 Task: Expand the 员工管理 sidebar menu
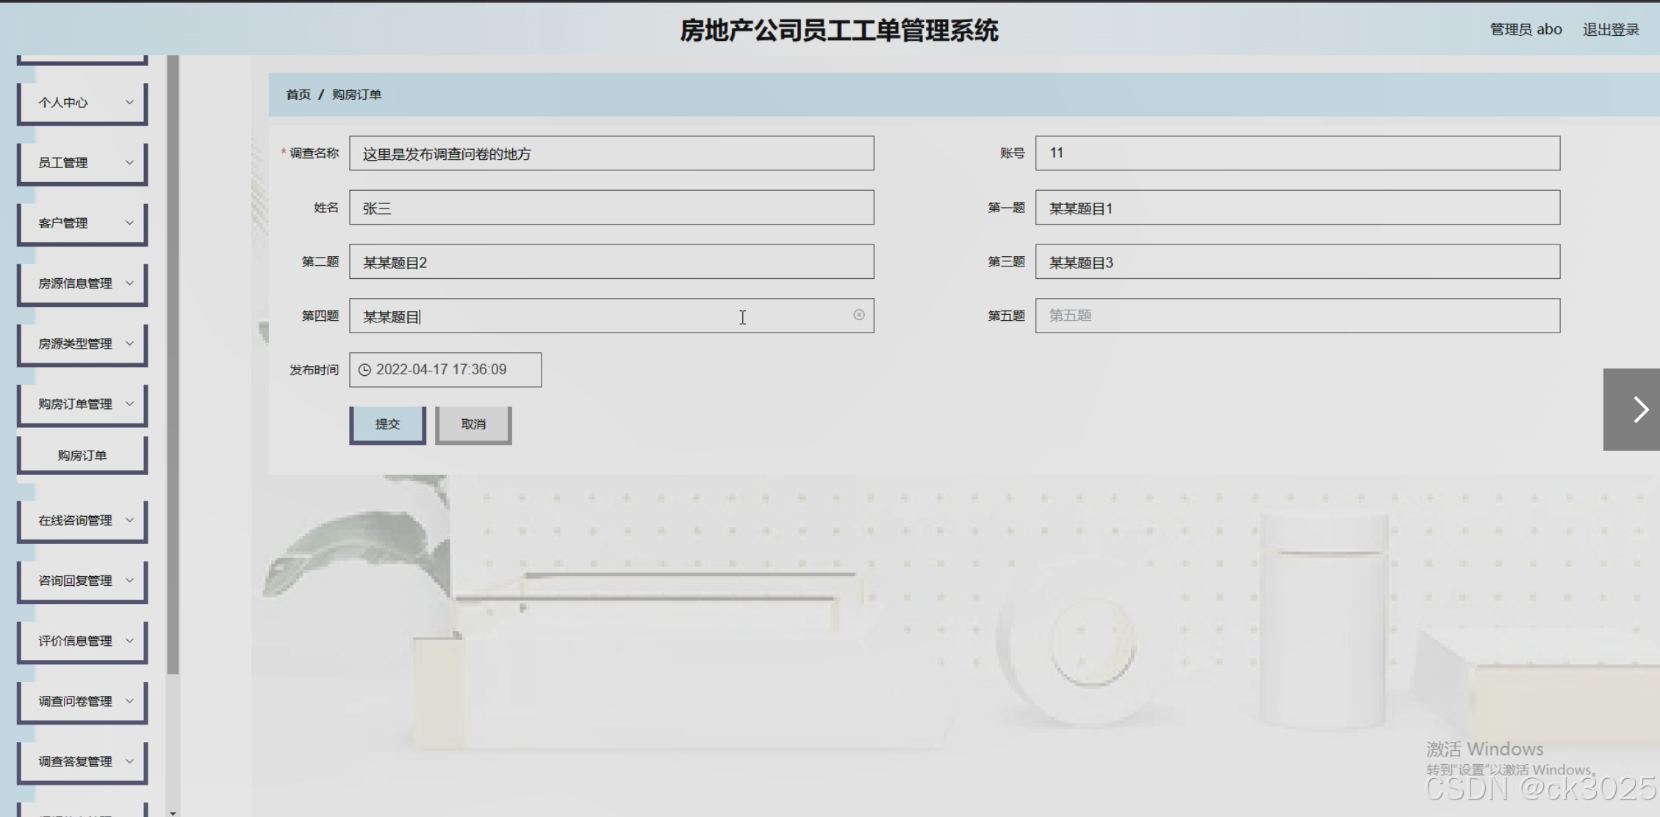(82, 163)
